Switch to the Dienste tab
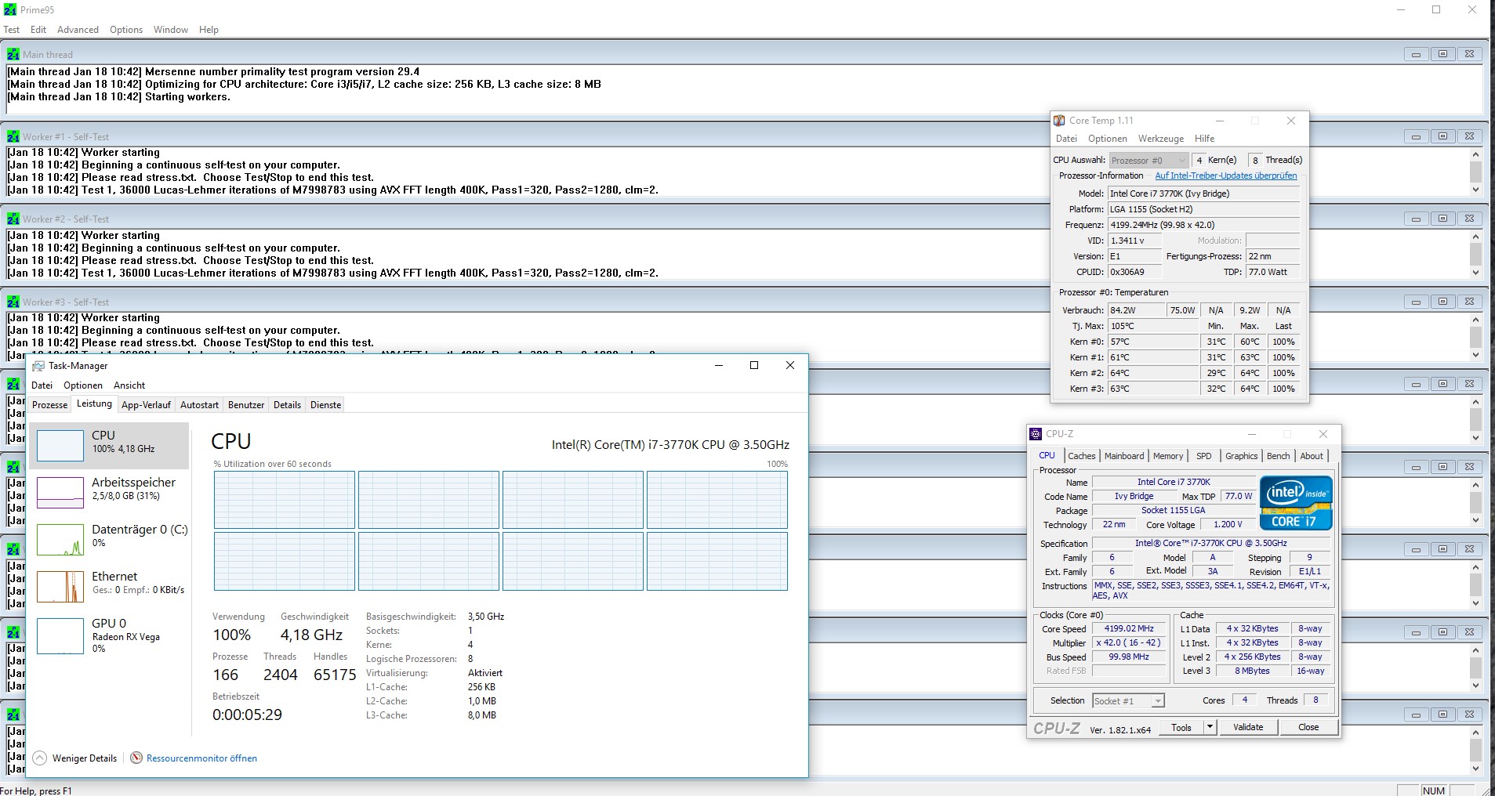This screenshot has width=1495, height=796. coord(326,405)
